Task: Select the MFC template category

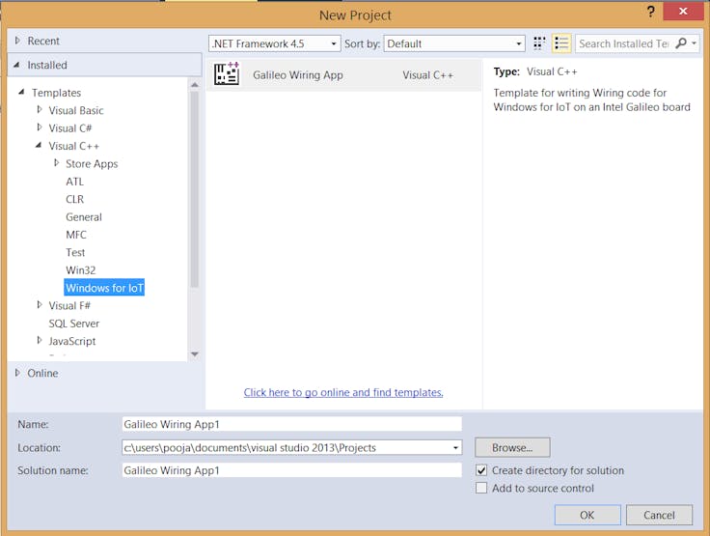Action: pyautogui.click(x=76, y=235)
